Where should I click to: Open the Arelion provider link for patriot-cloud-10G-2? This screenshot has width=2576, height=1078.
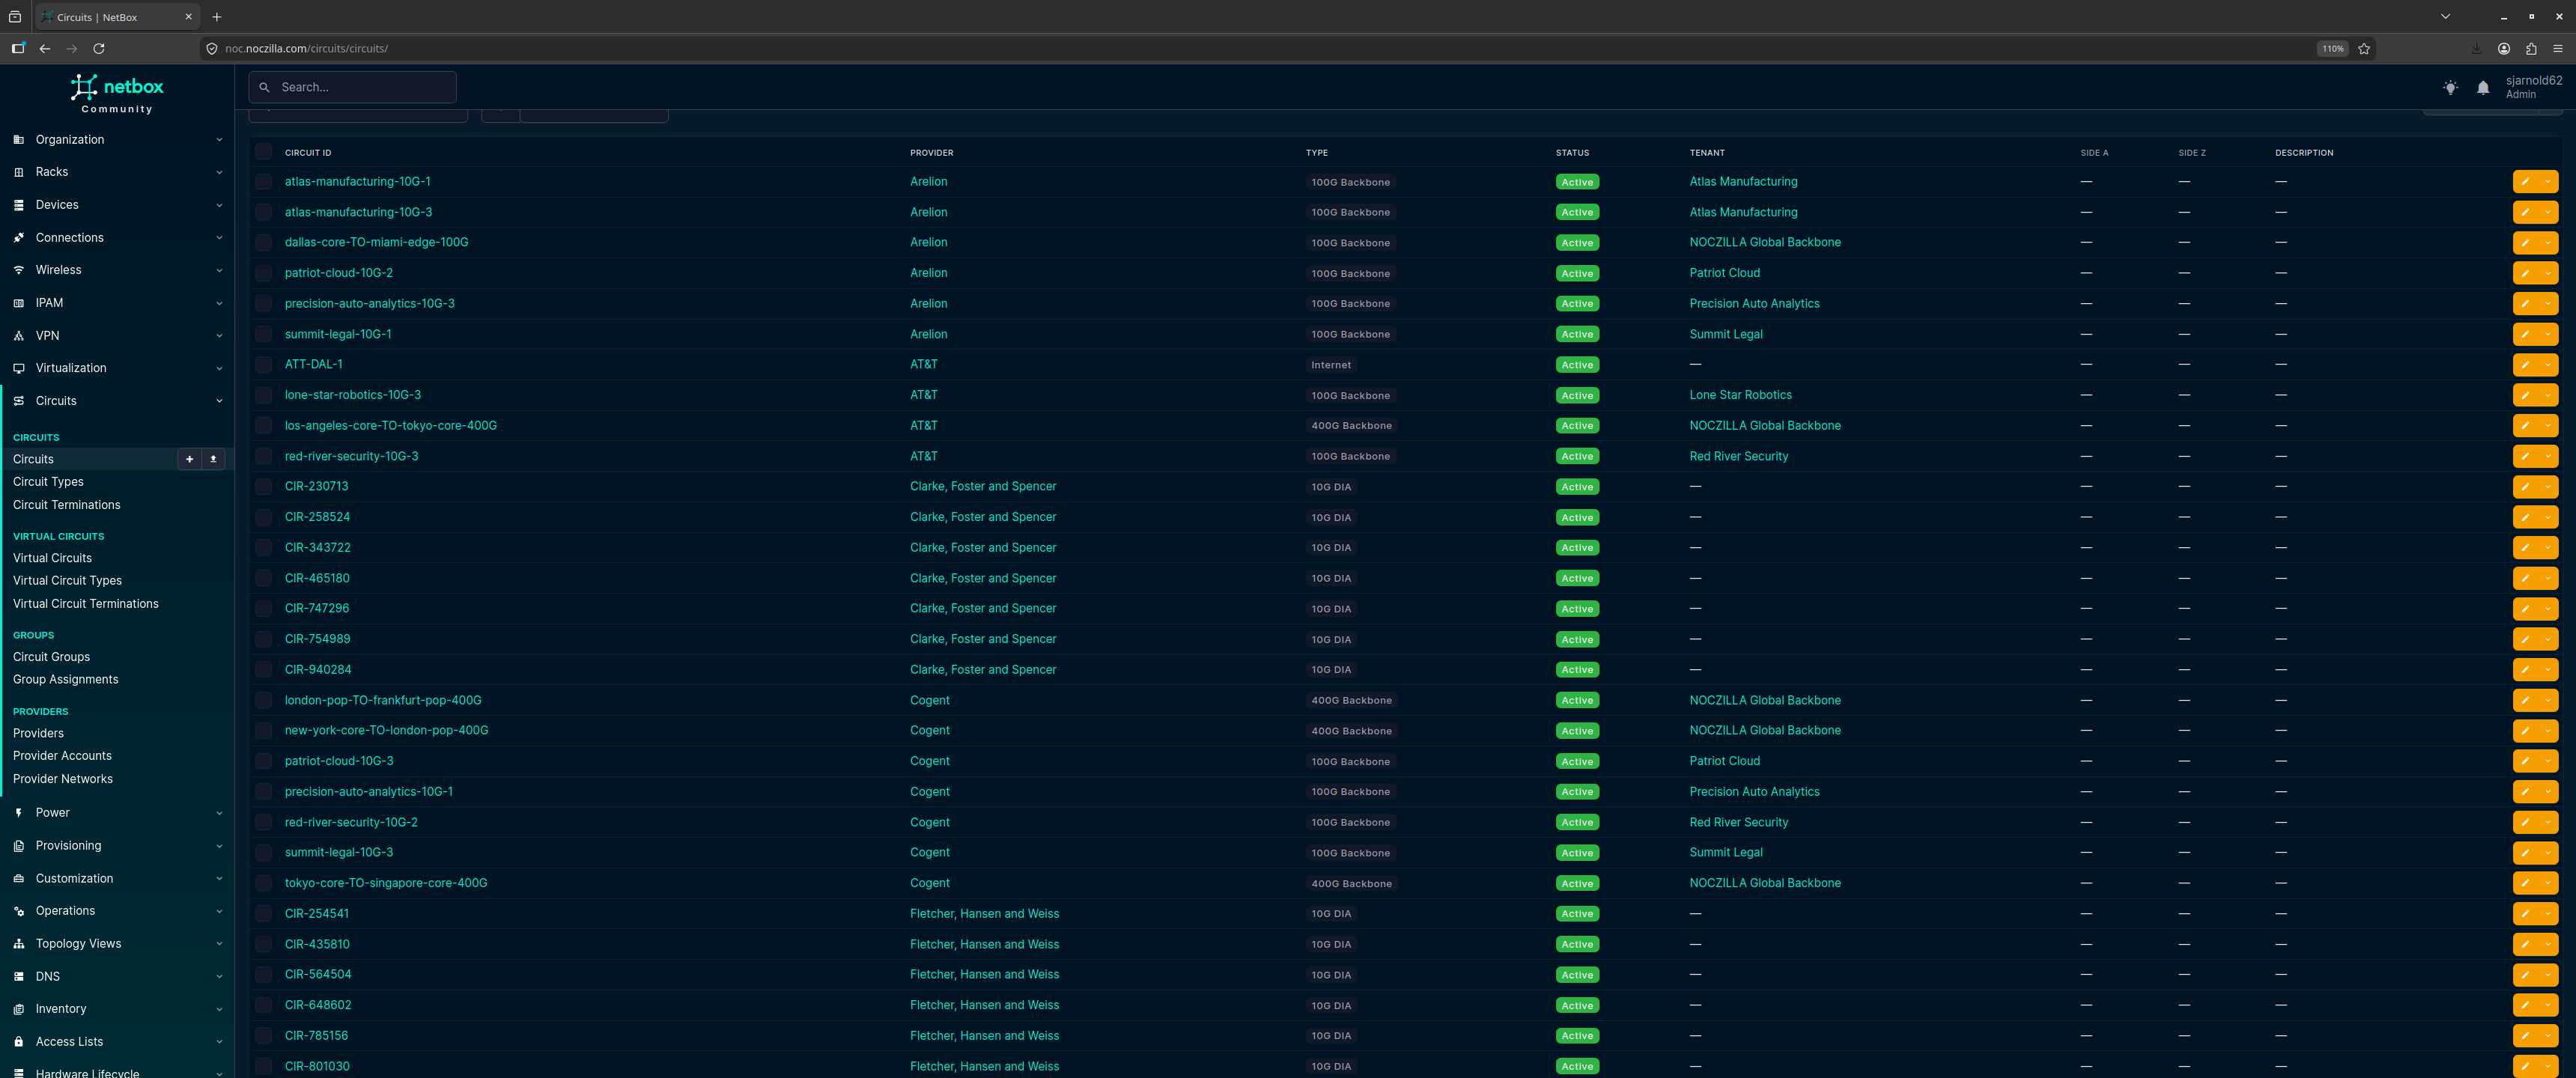coord(929,273)
